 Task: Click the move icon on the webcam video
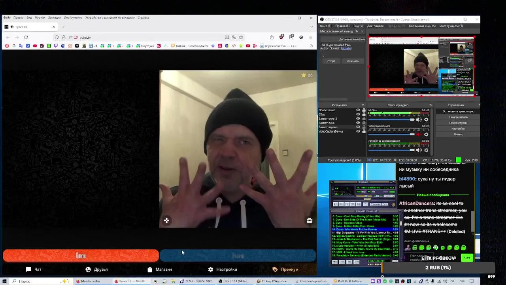(166, 220)
